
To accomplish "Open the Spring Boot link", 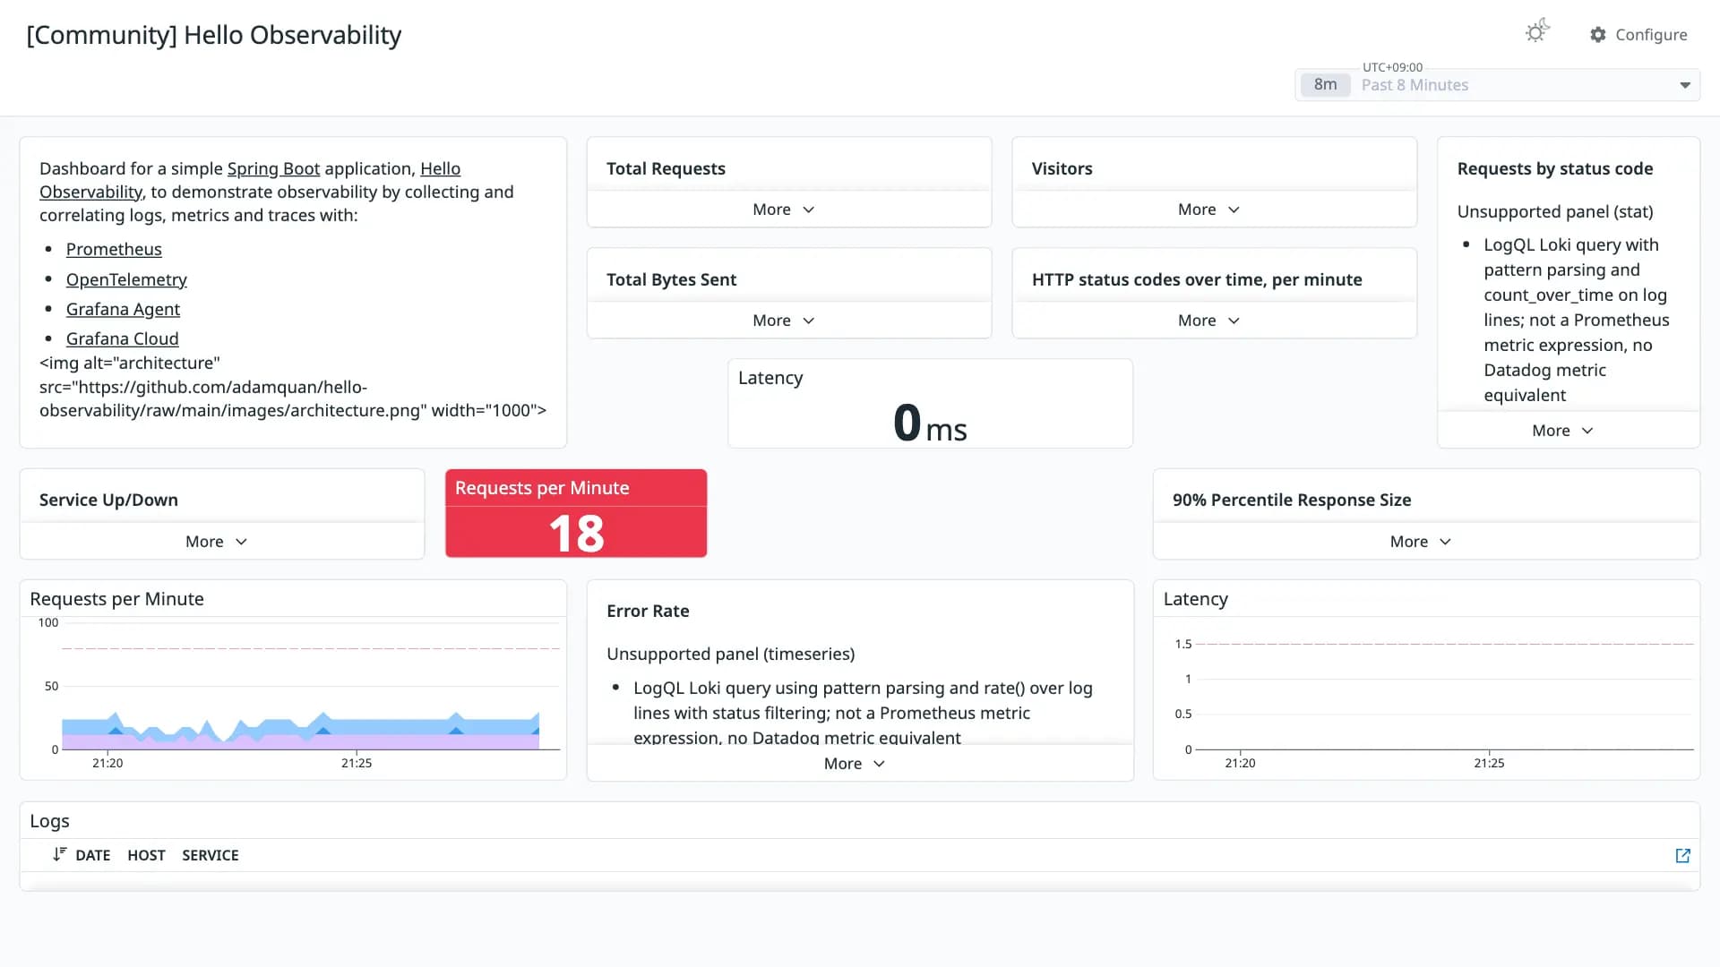I will (x=273, y=168).
